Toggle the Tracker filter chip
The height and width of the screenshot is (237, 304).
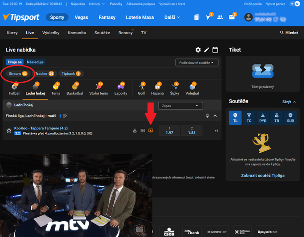45,74
